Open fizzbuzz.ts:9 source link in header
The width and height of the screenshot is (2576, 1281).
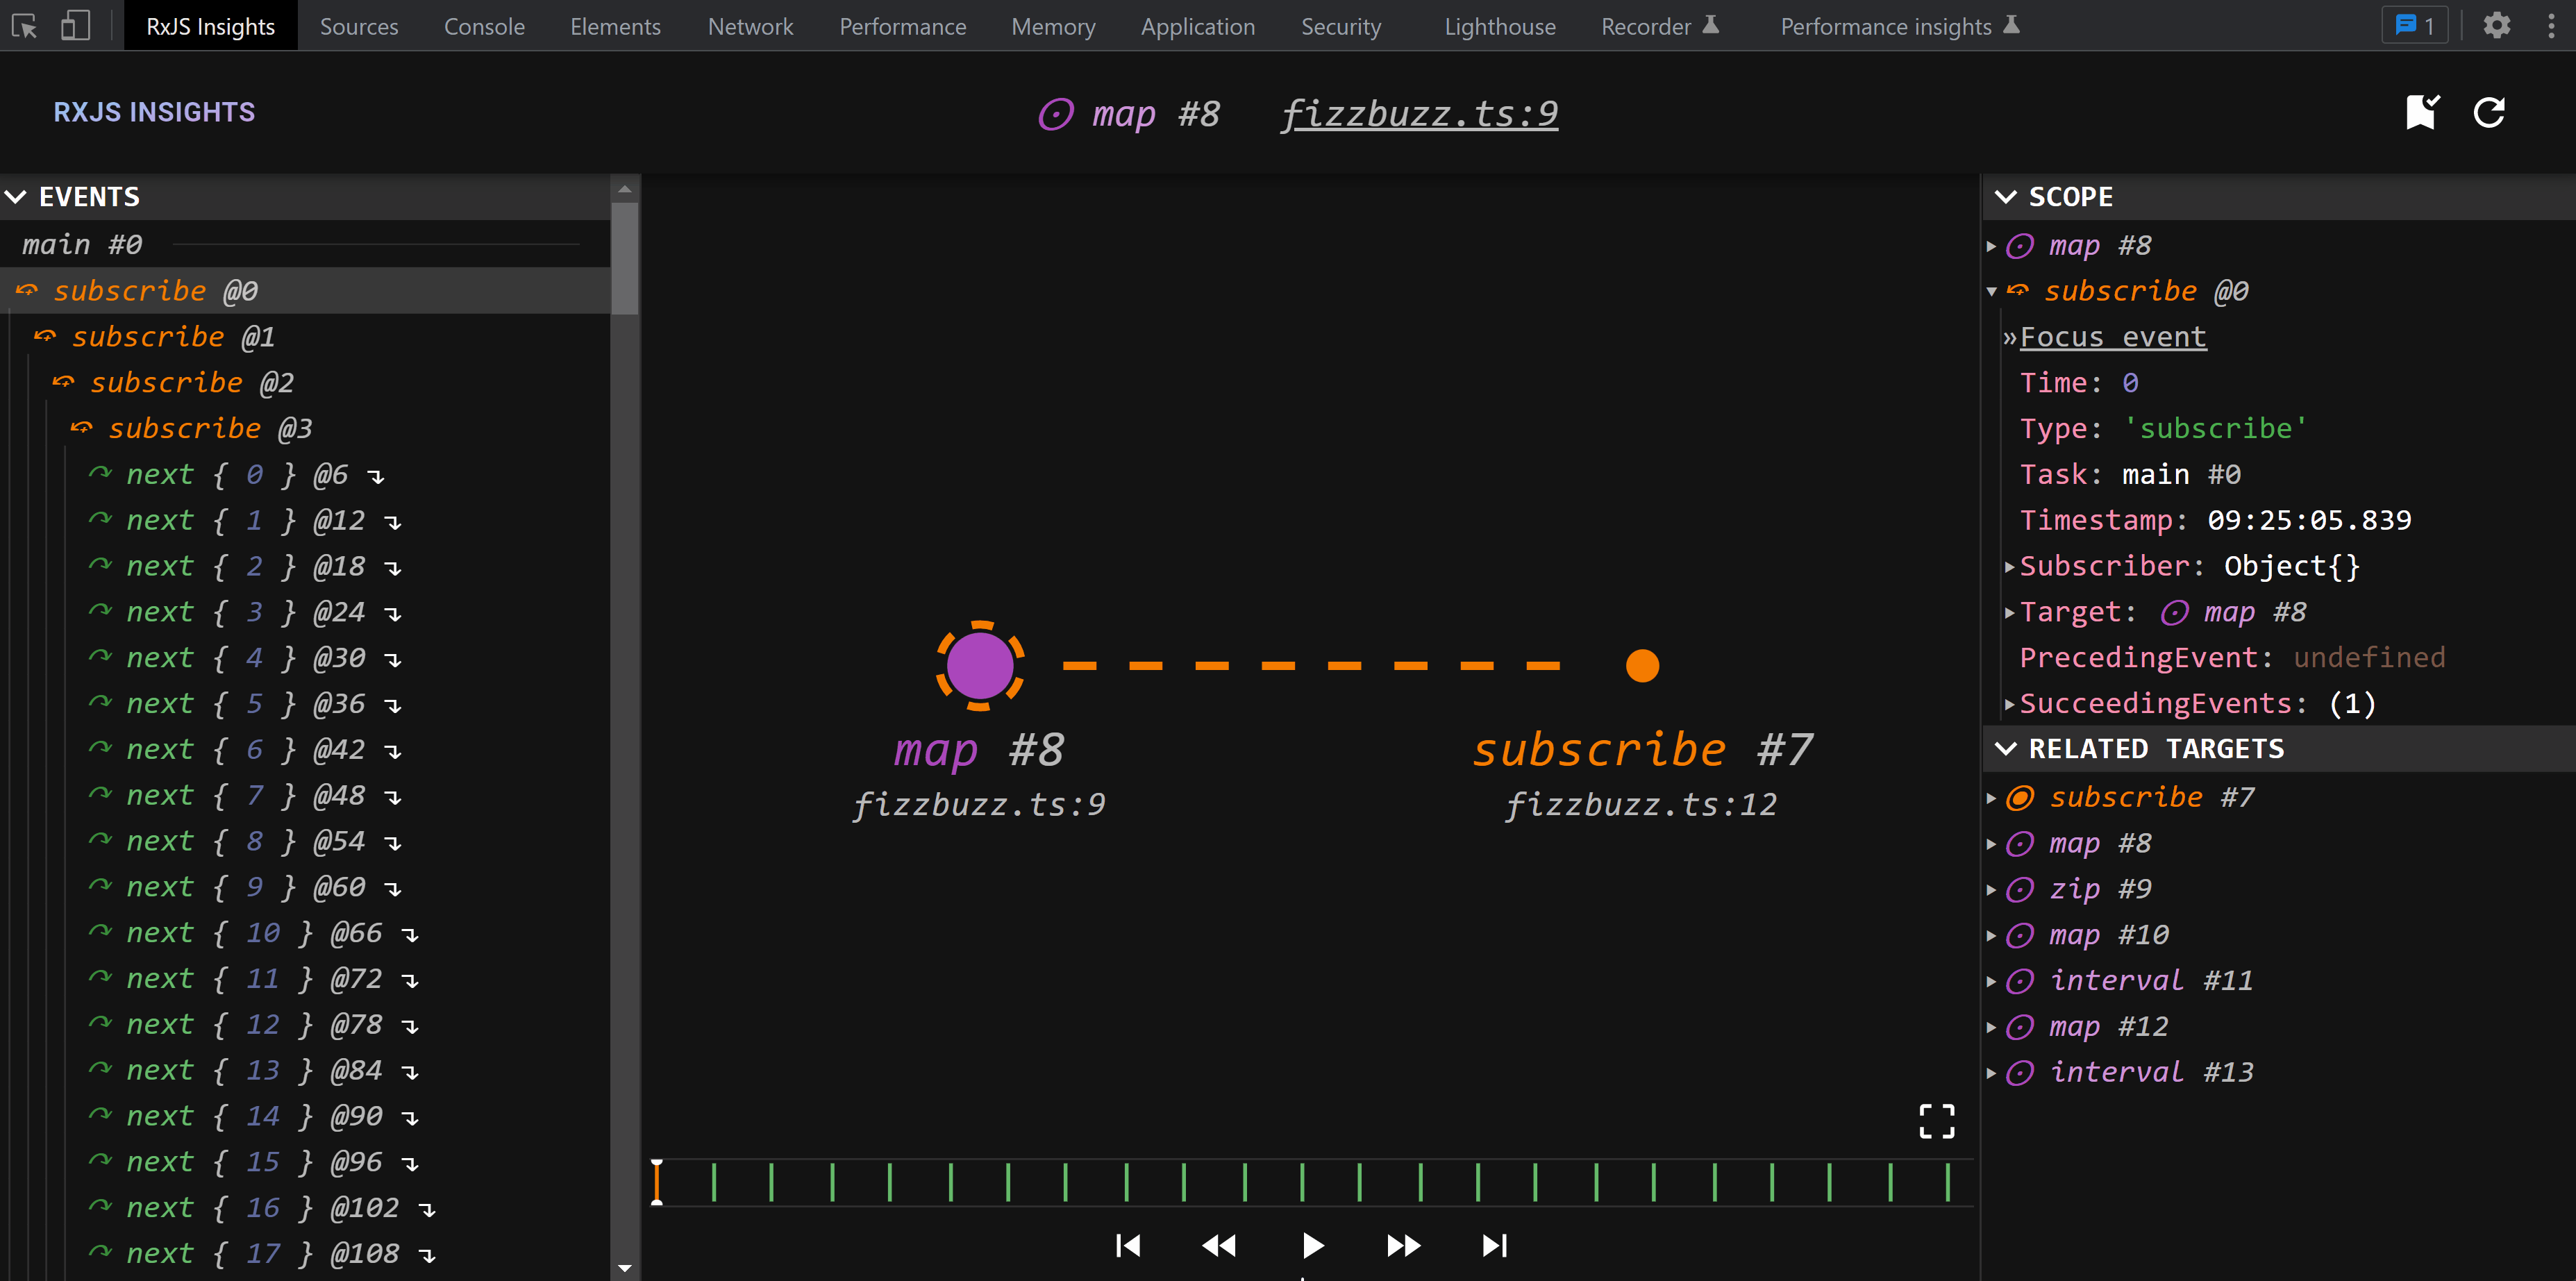(1419, 114)
